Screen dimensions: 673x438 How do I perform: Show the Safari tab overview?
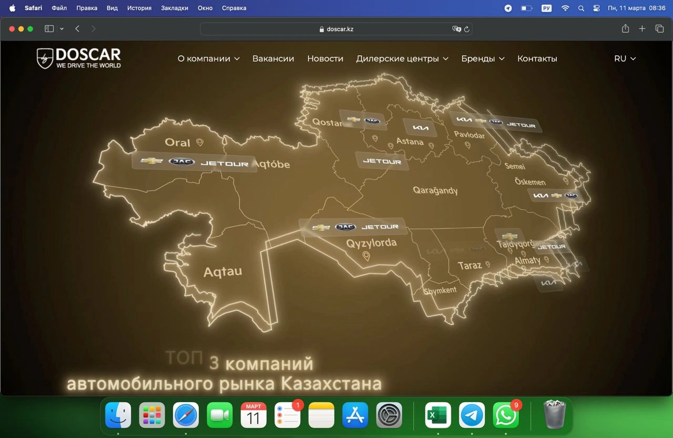[659, 29]
